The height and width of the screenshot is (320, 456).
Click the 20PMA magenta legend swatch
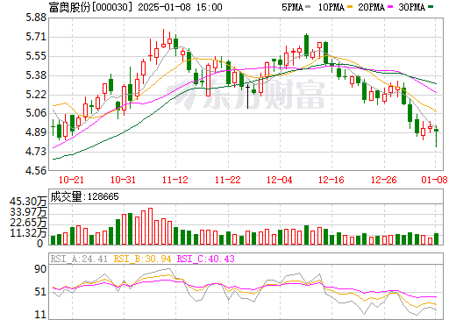click(390, 7)
